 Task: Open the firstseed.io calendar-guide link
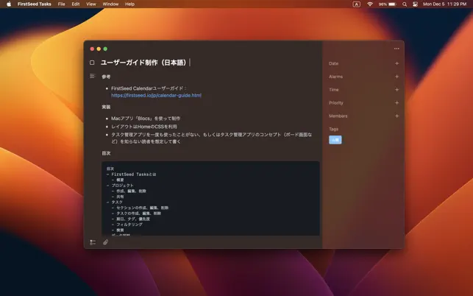[156, 96]
